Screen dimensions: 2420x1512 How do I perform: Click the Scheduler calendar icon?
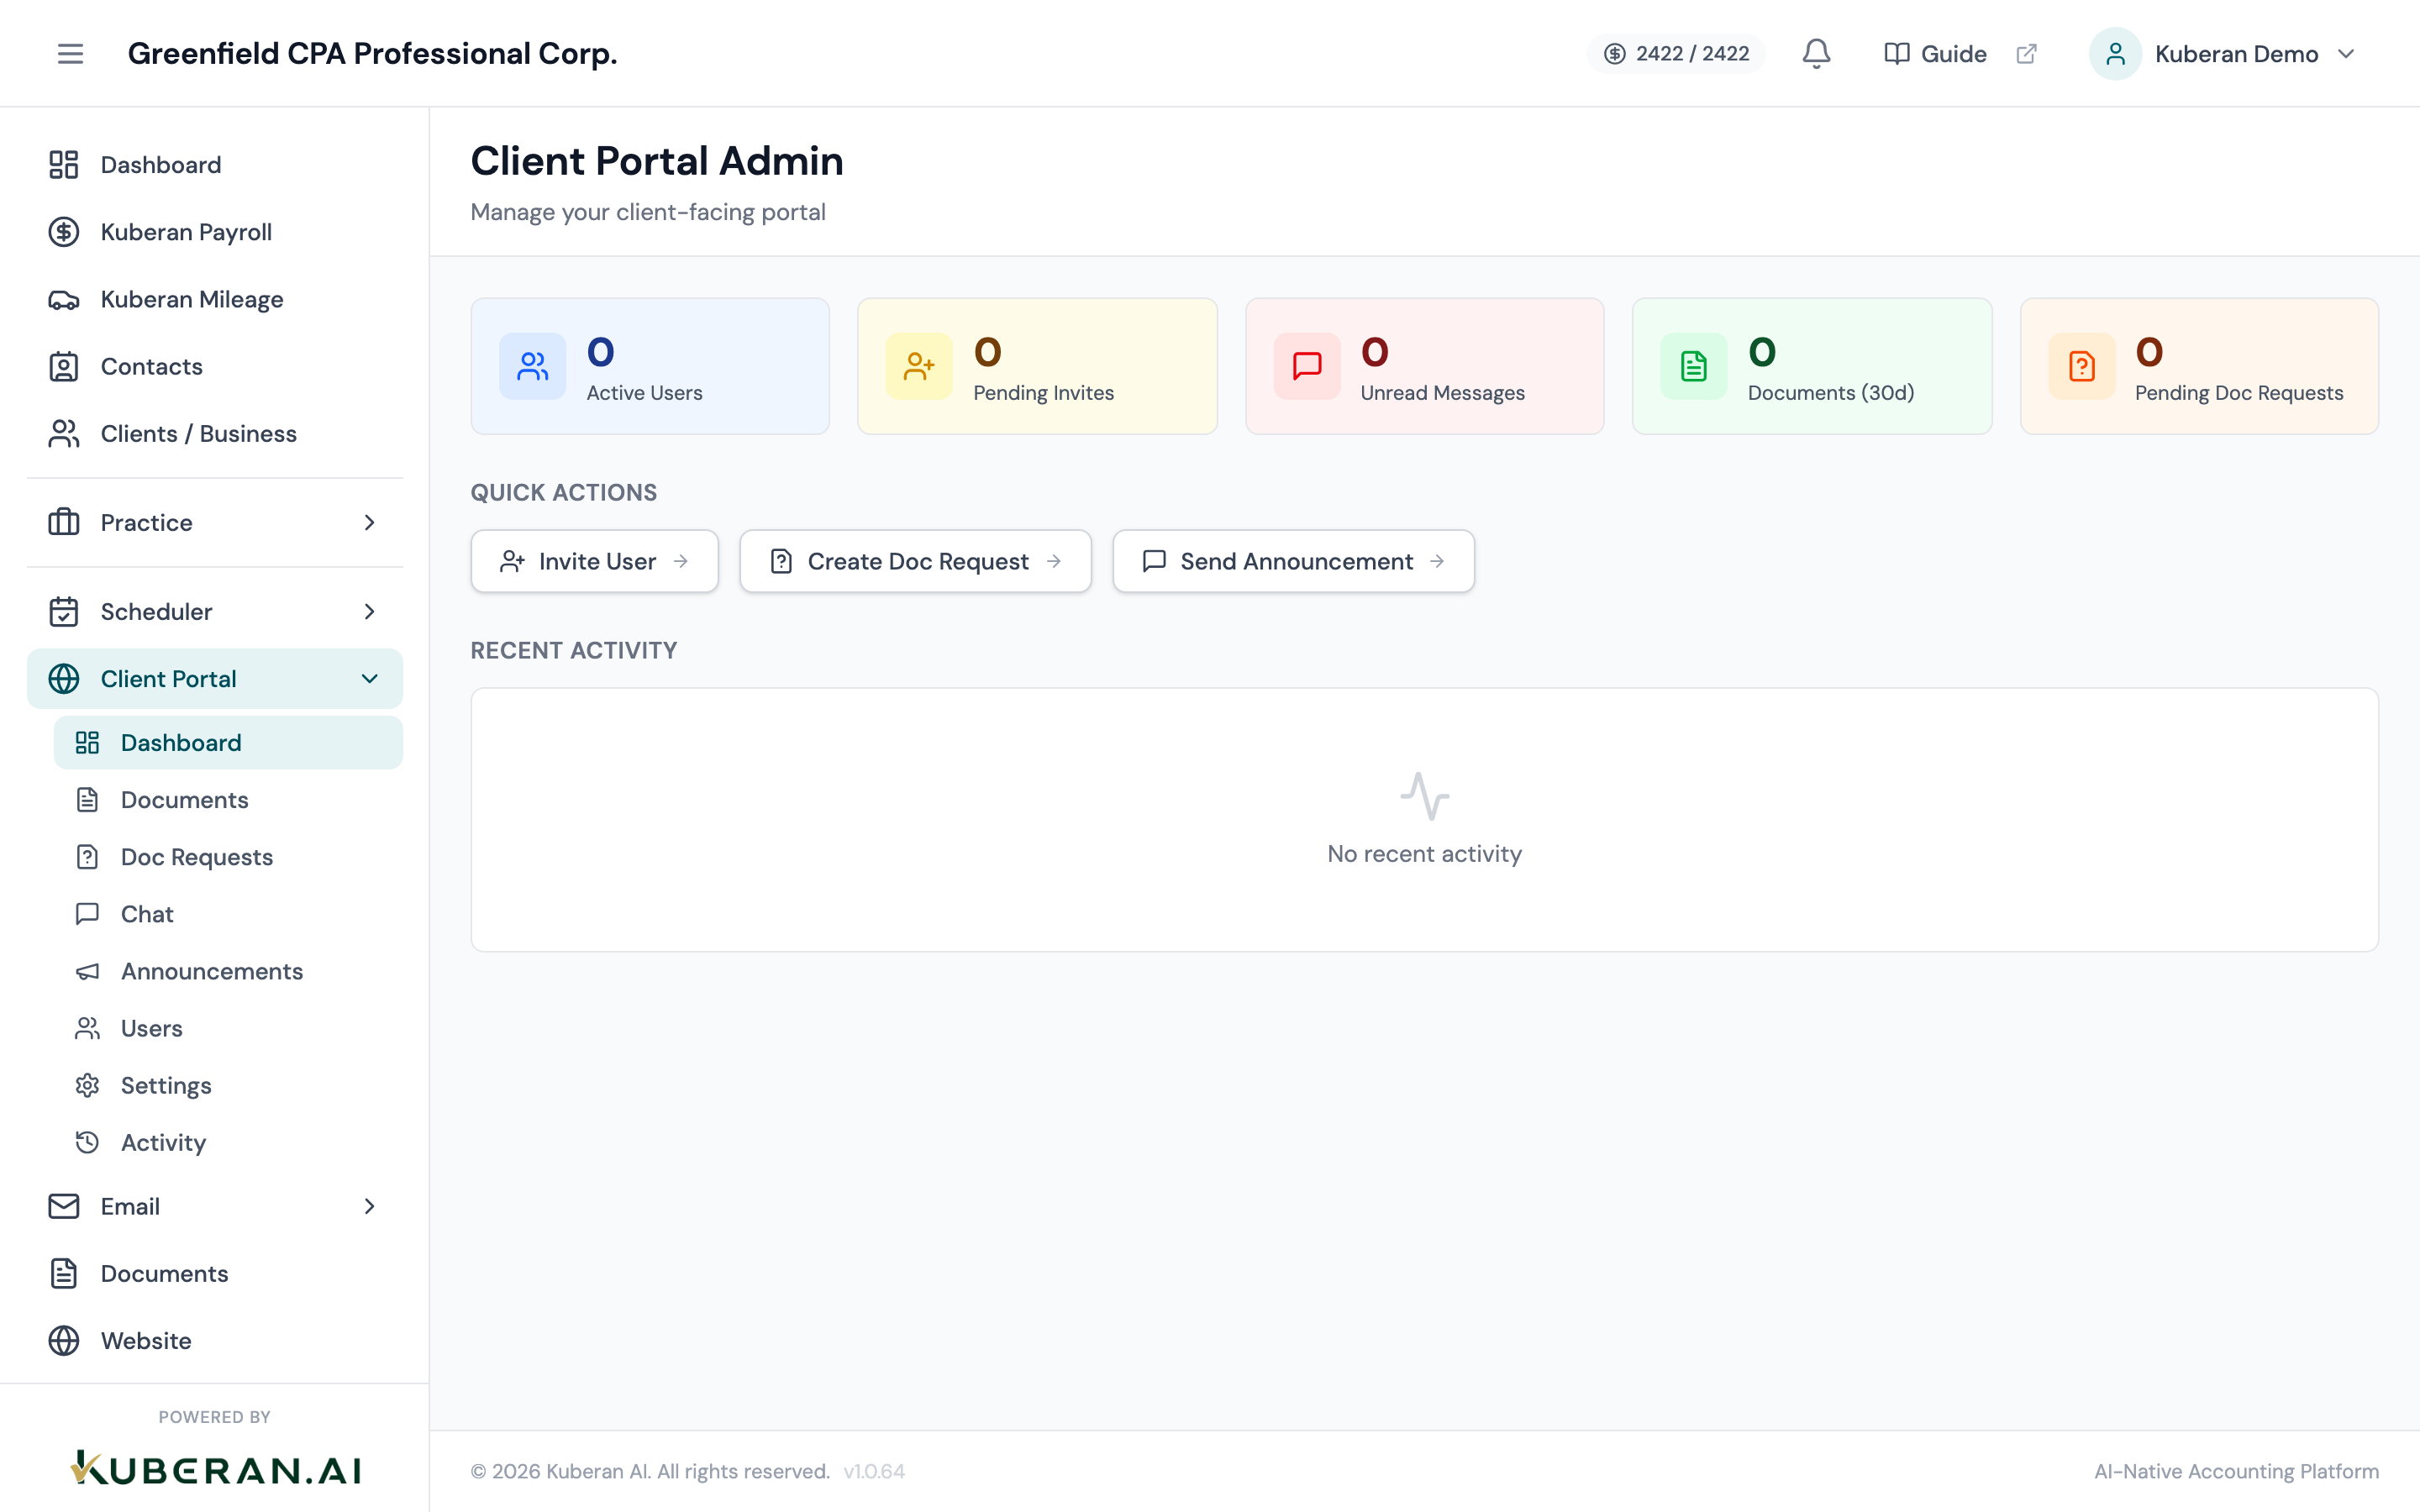coord(64,611)
